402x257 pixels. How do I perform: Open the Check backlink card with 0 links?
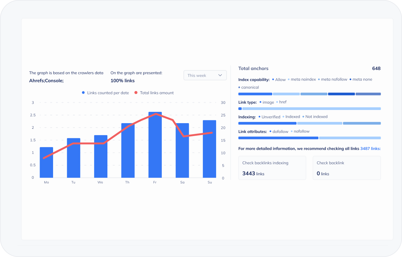pyautogui.click(x=346, y=168)
